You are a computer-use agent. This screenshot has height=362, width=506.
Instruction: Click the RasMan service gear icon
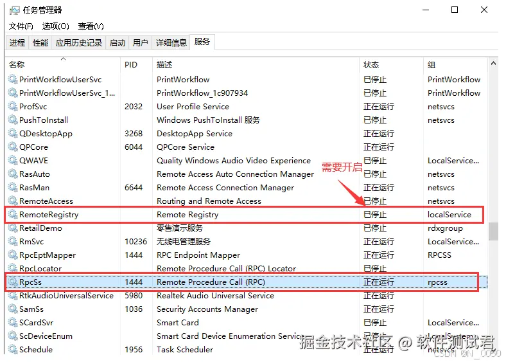(13, 188)
